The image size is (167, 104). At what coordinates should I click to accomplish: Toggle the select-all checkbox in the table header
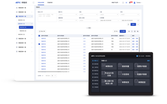[39, 36]
